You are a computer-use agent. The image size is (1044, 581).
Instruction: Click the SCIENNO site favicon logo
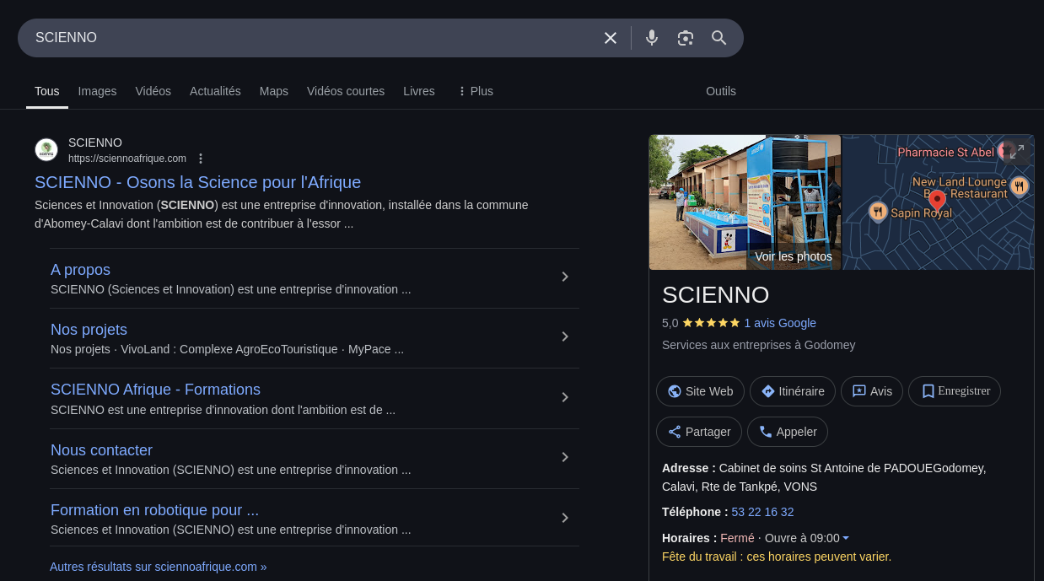click(x=46, y=150)
